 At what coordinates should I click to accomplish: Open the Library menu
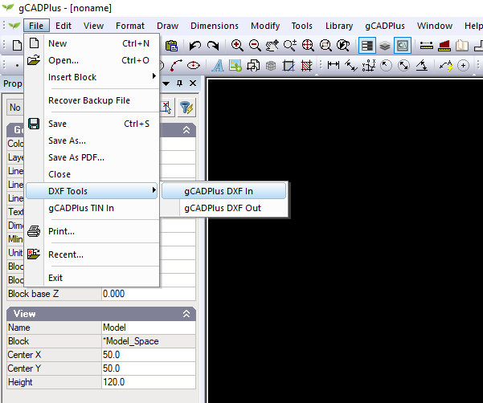(339, 26)
